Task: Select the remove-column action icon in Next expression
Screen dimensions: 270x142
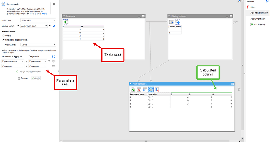Action: coord(157,89)
